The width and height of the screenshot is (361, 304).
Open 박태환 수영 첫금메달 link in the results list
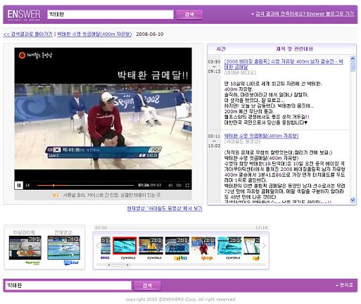point(261,136)
